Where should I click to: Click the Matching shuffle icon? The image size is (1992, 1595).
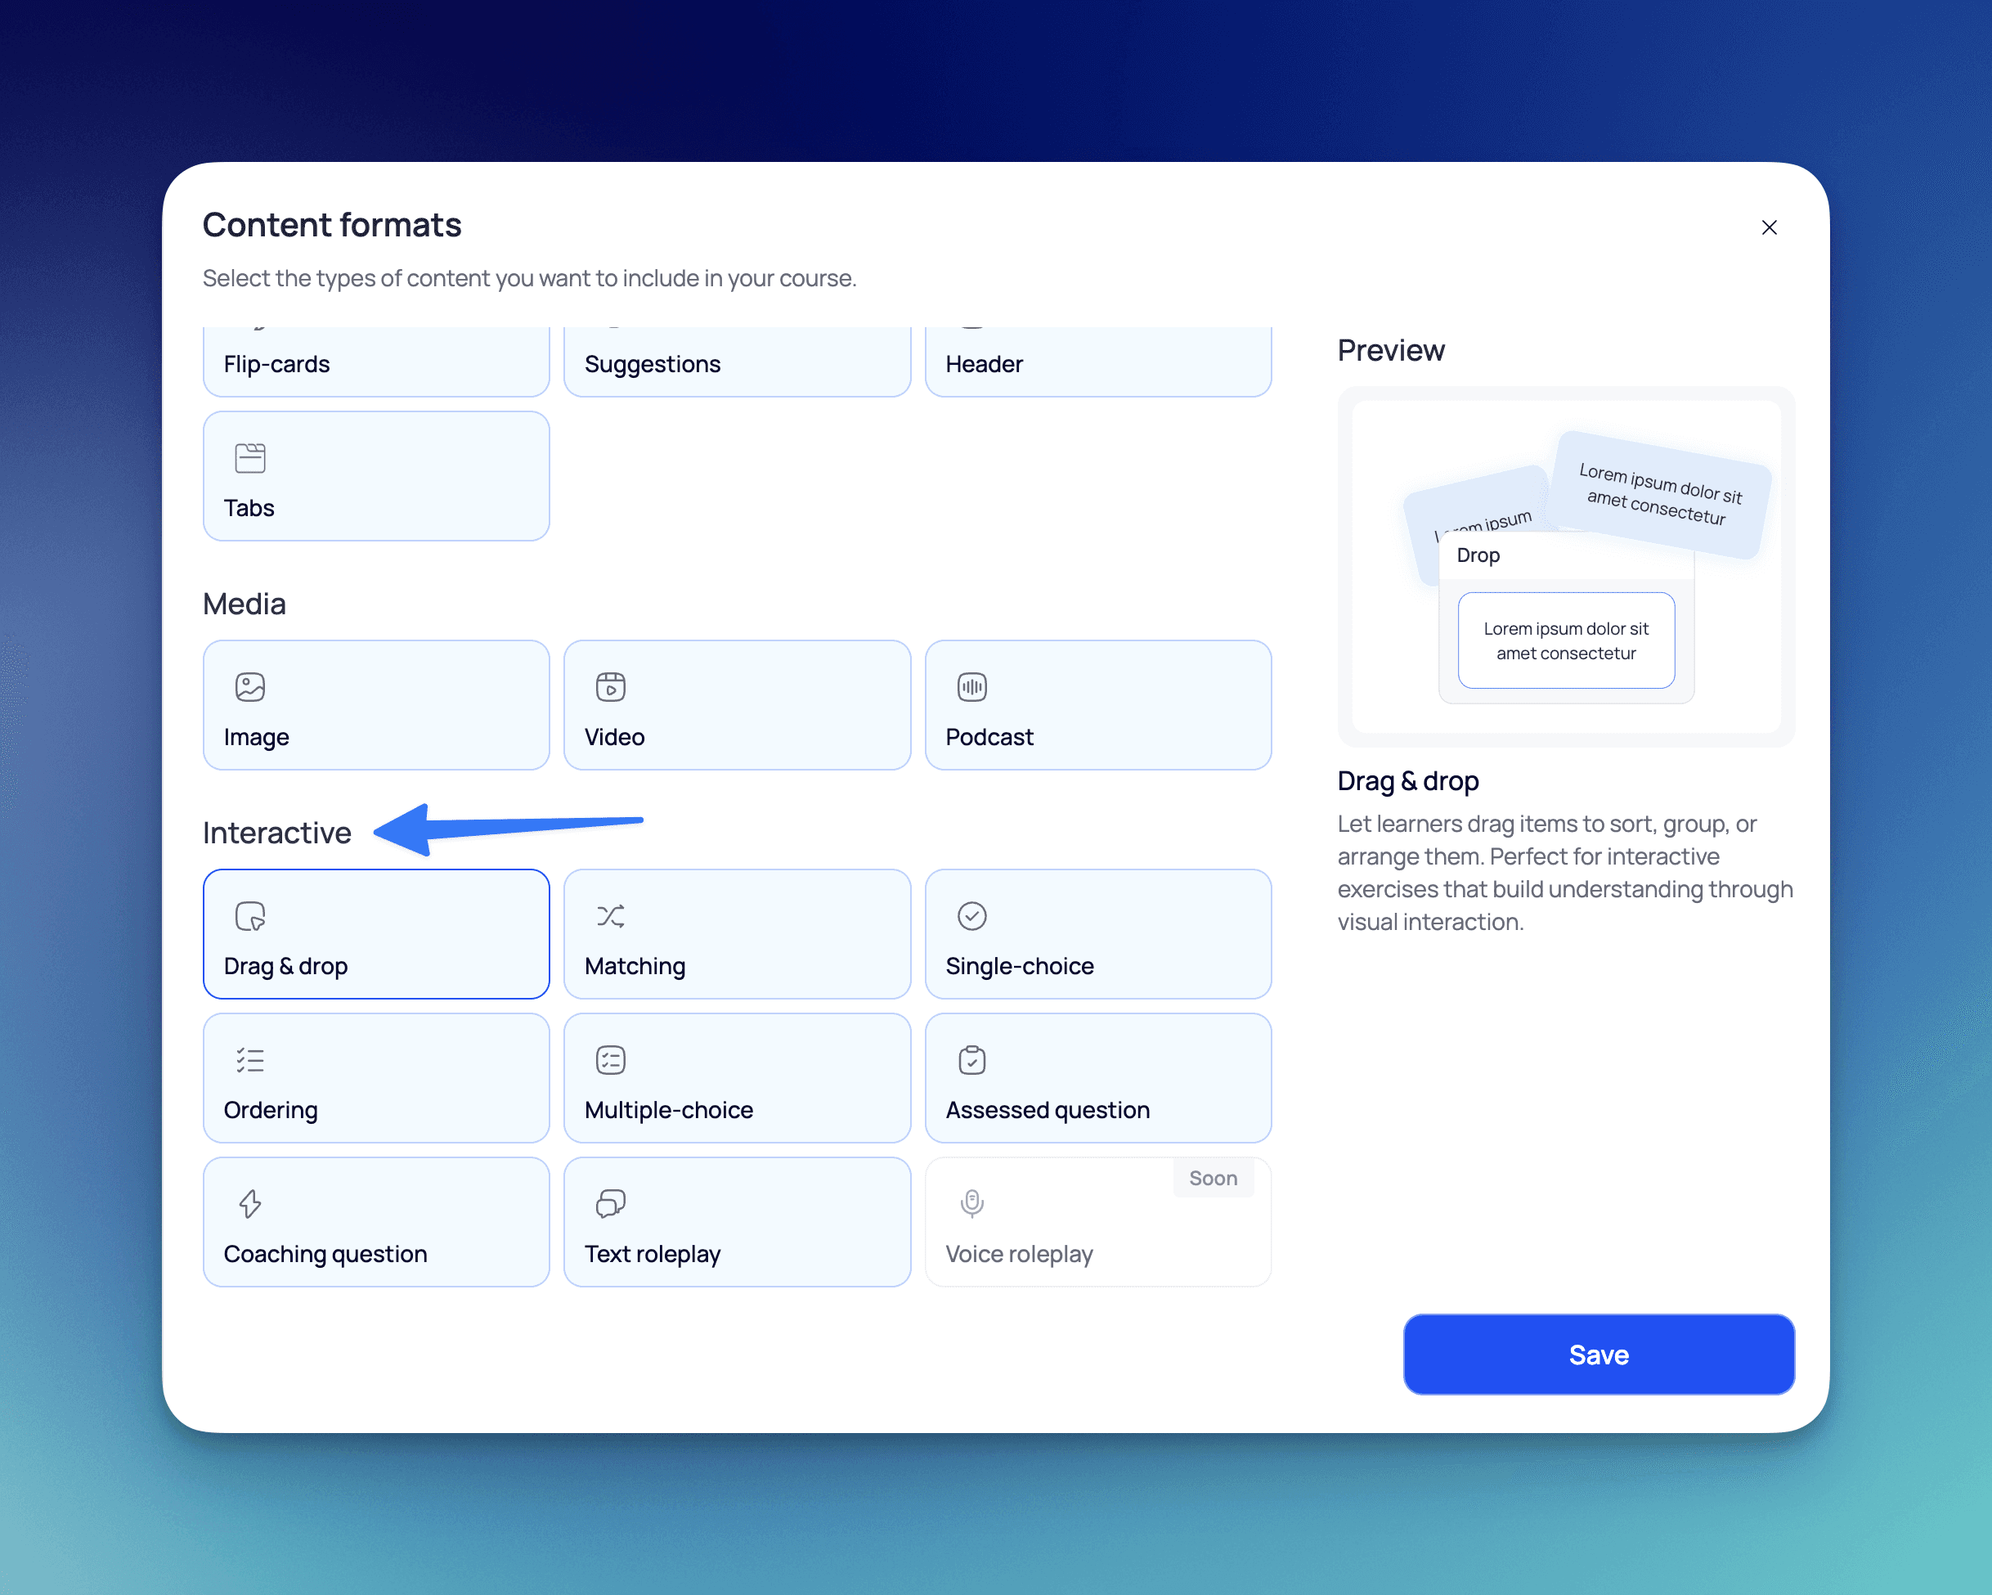pos(611,916)
